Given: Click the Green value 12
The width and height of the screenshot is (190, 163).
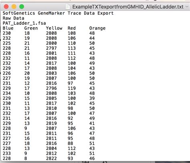Looking at the screenshot, I should tap(27, 83).
